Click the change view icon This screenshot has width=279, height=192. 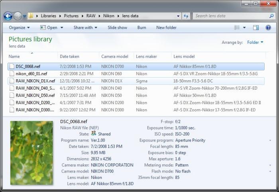tap(237, 27)
